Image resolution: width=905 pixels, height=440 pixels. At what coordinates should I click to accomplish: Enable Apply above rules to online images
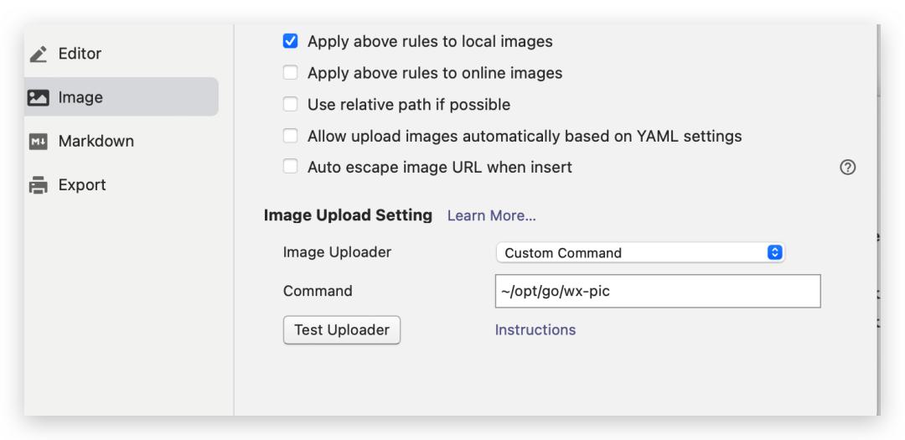click(x=290, y=74)
